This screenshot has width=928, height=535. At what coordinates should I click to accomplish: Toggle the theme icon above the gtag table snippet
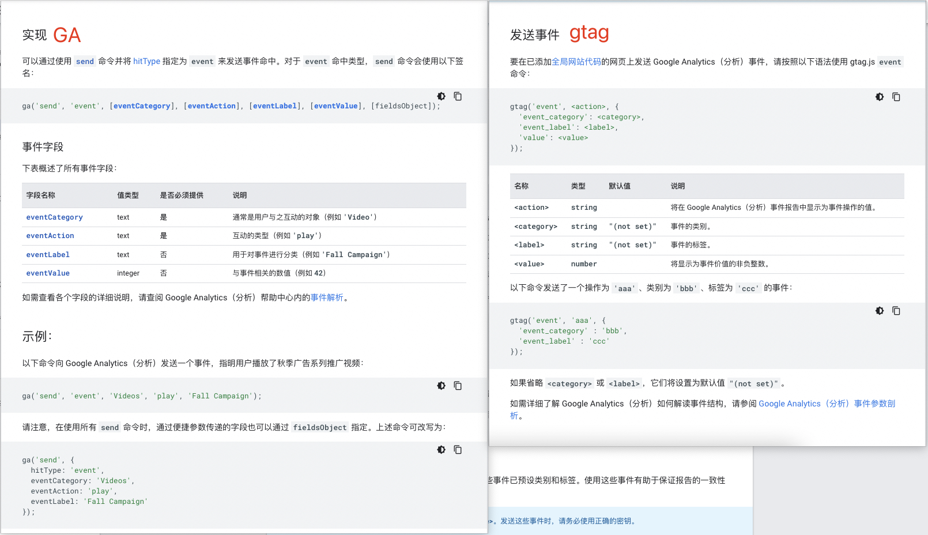click(880, 97)
